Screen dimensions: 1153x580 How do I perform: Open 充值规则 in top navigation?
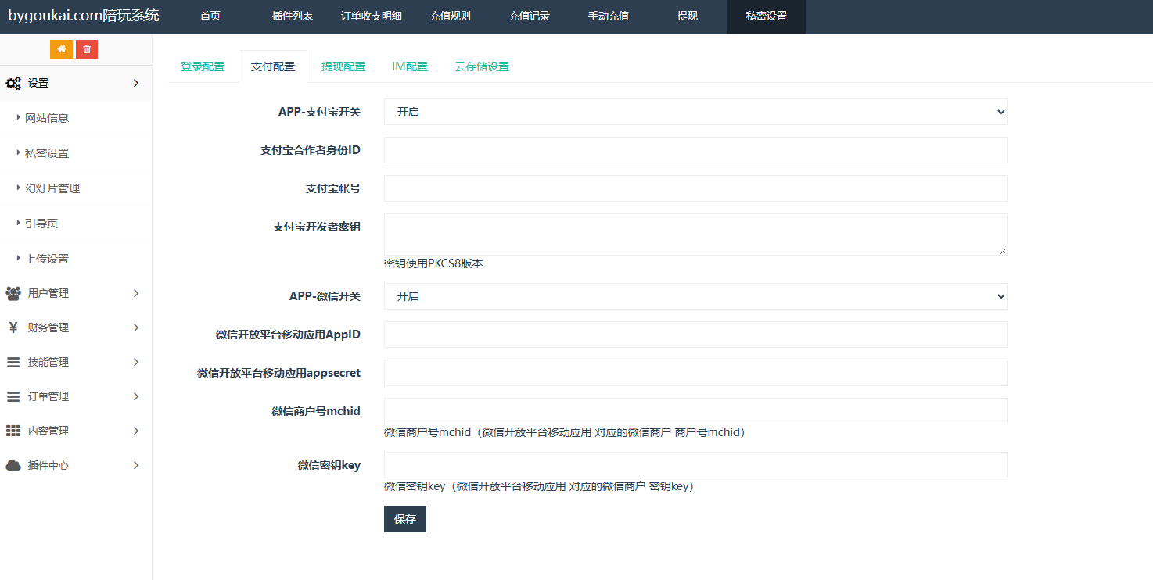[451, 16]
